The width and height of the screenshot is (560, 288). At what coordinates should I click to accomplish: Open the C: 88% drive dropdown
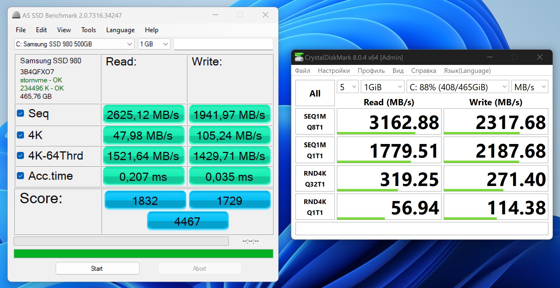coord(458,87)
